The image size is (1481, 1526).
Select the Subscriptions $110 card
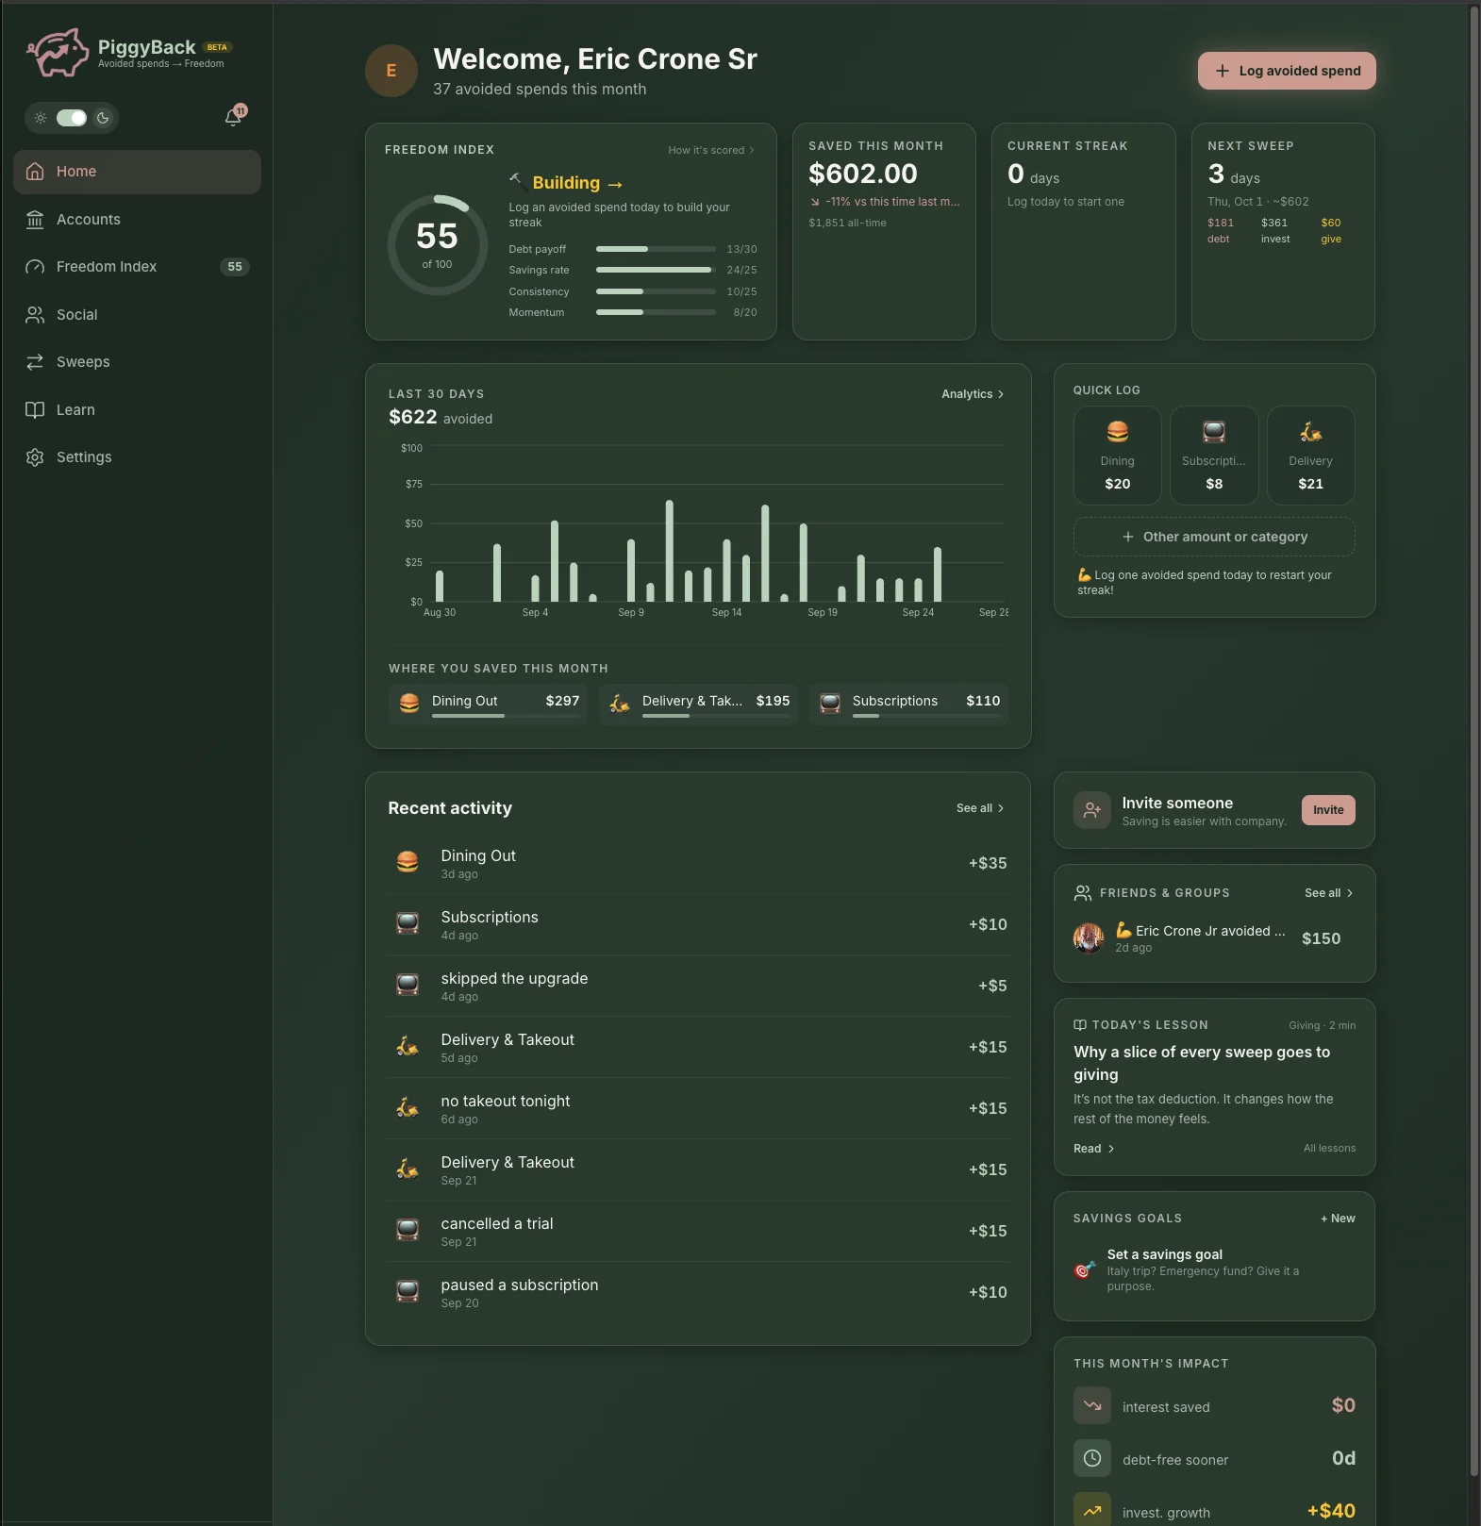coord(908,705)
